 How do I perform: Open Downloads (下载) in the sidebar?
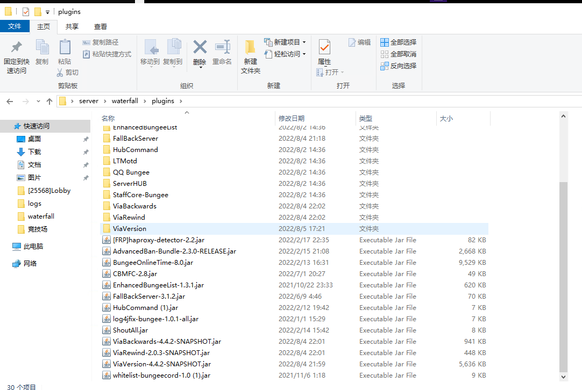(34, 152)
